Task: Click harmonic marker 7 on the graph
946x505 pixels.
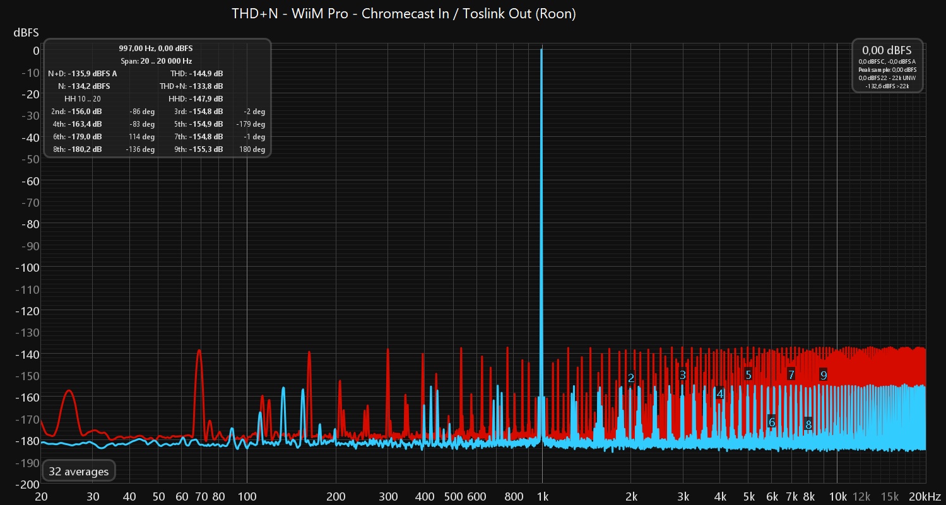Action: [791, 374]
